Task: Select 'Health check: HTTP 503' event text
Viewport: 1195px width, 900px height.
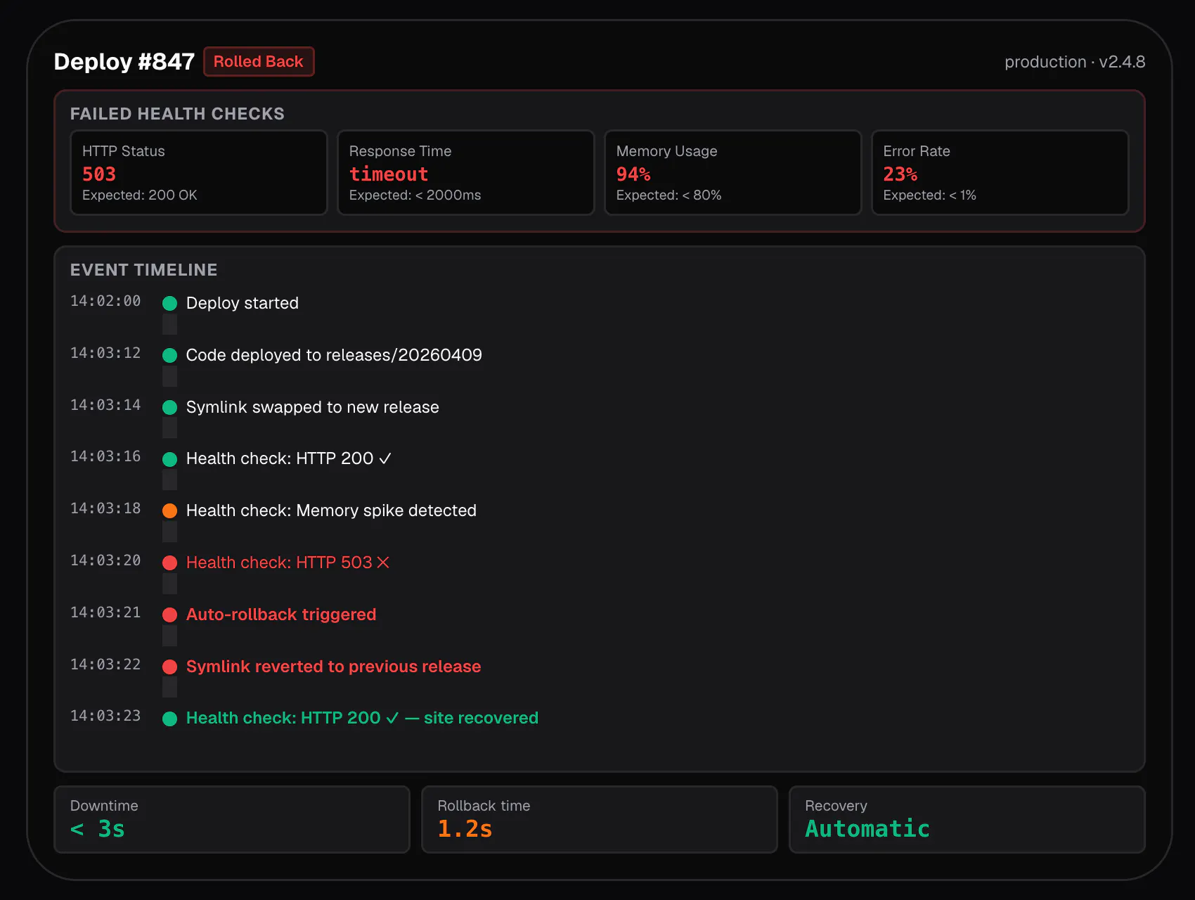Action: pos(288,562)
